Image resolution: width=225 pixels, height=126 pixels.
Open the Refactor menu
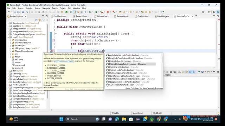click(x=29, y=8)
